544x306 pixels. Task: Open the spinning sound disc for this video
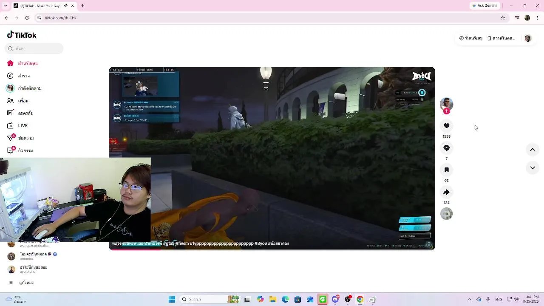pos(446,214)
